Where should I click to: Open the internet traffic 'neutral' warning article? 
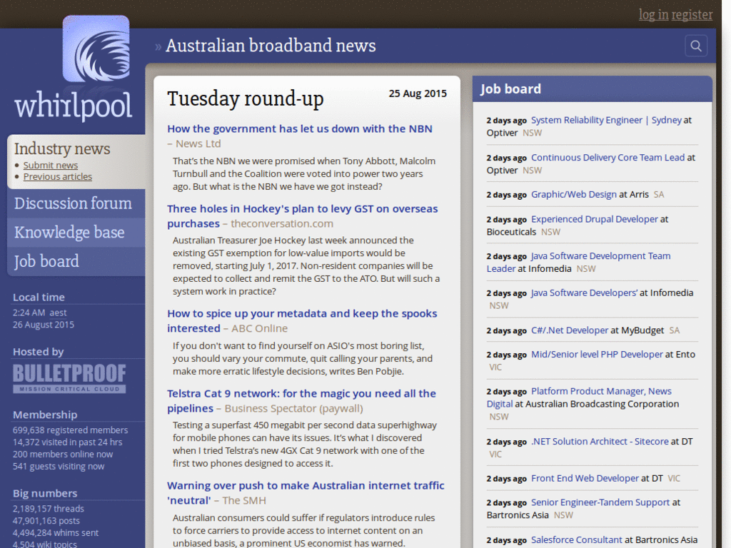306,492
